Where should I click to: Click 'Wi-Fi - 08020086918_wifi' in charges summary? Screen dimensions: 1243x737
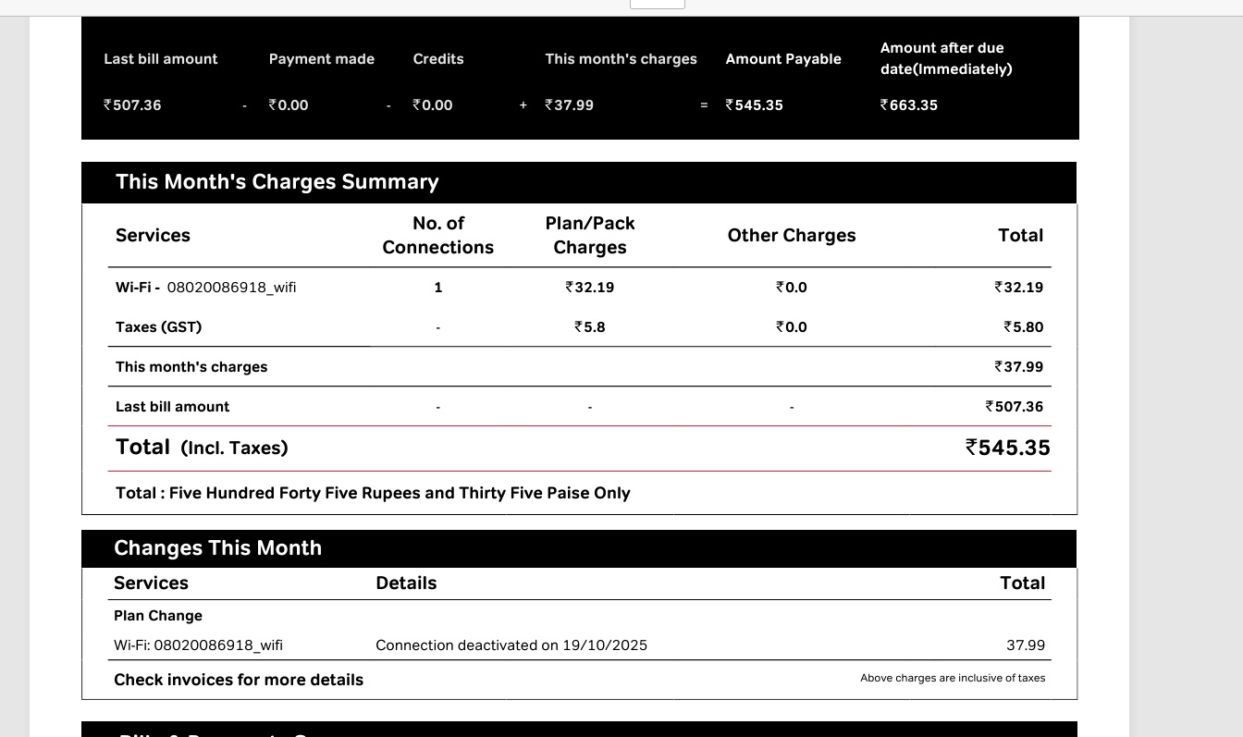coord(205,288)
